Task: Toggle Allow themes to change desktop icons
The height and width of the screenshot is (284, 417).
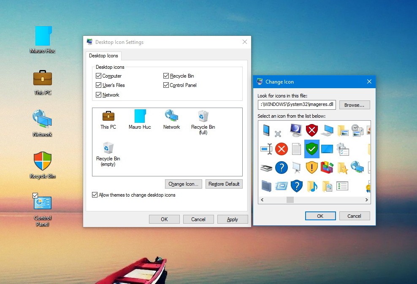Action: [94, 195]
